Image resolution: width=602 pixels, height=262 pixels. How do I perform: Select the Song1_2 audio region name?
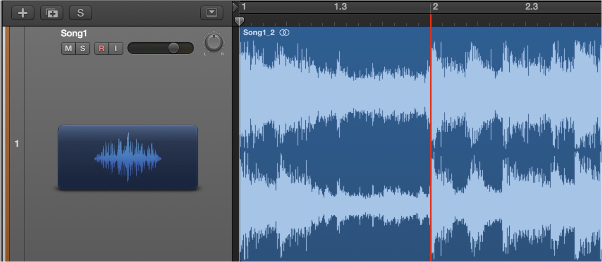259,33
